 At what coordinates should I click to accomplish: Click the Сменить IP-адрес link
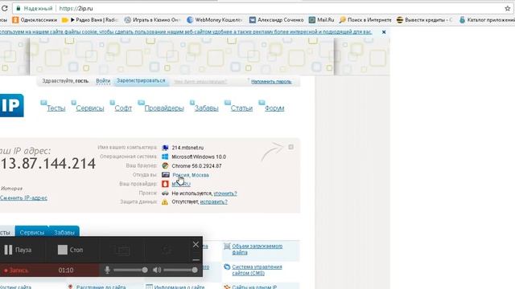[23, 198]
